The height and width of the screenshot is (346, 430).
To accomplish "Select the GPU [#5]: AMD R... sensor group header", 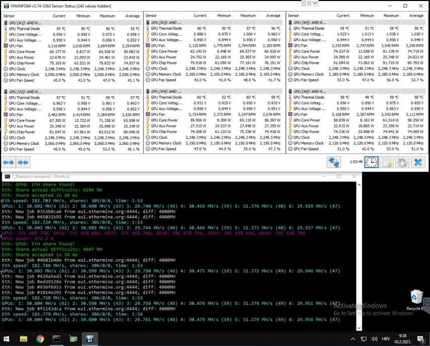I will pyautogui.click(x=357, y=23).
